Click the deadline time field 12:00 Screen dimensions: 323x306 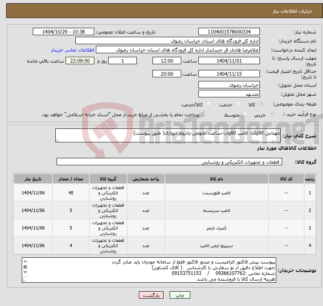click(167, 61)
